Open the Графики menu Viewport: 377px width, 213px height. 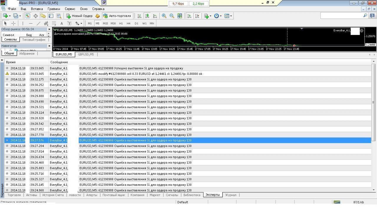(54, 9)
